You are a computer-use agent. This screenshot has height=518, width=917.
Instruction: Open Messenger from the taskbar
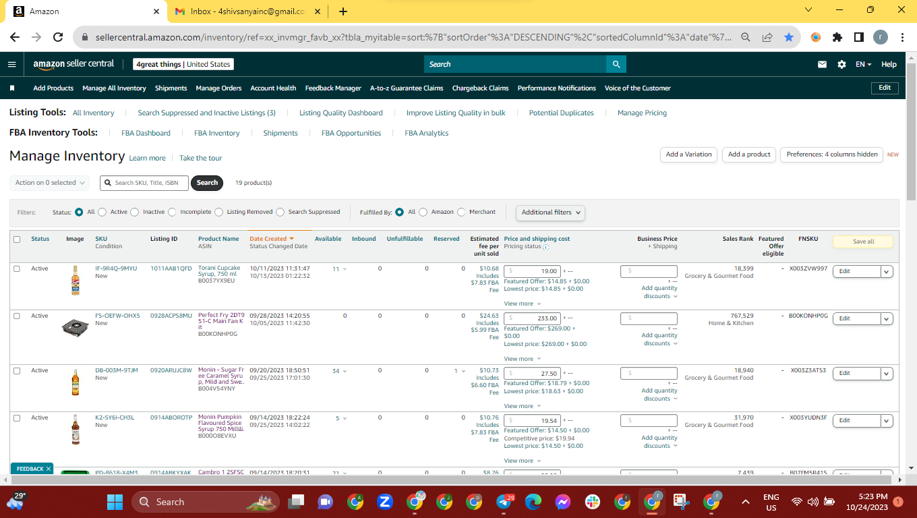click(563, 502)
